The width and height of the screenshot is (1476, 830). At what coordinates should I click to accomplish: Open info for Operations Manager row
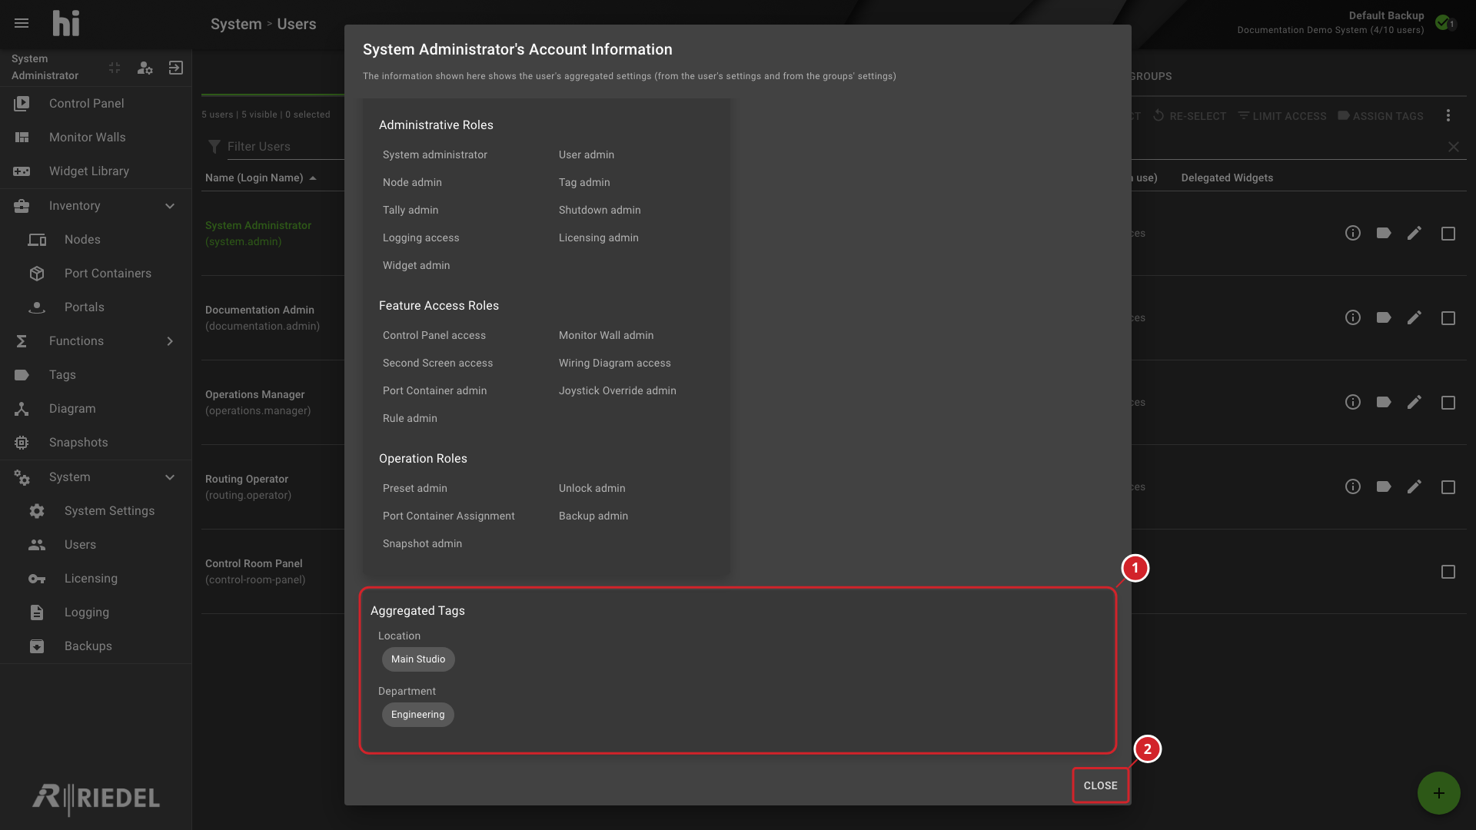(1353, 403)
